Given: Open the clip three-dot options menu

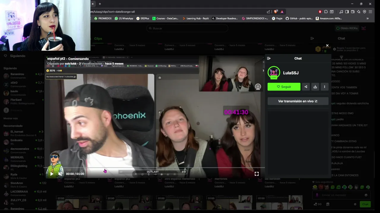Looking at the screenshot, I should coord(324,87).
